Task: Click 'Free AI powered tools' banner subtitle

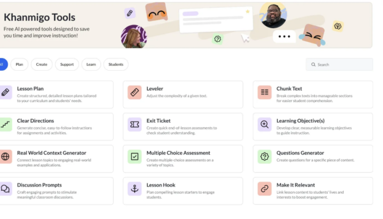Action: [46, 32]
